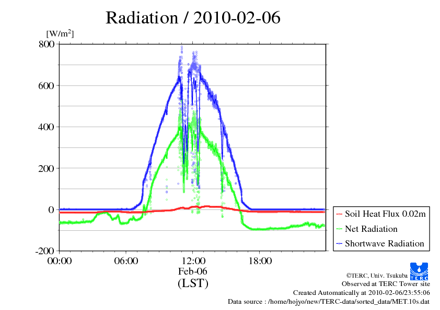Click the green Net Radiation legend marker
The height and width of the screenshot is (310, 440).
(339, 229)
